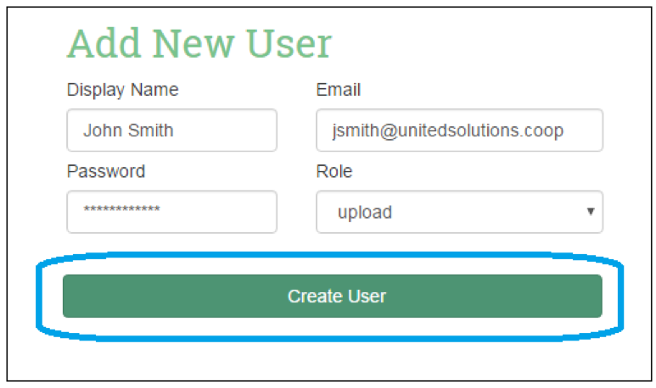Focus the Password input field
656x388 pixels.
(x=171, y=212)
